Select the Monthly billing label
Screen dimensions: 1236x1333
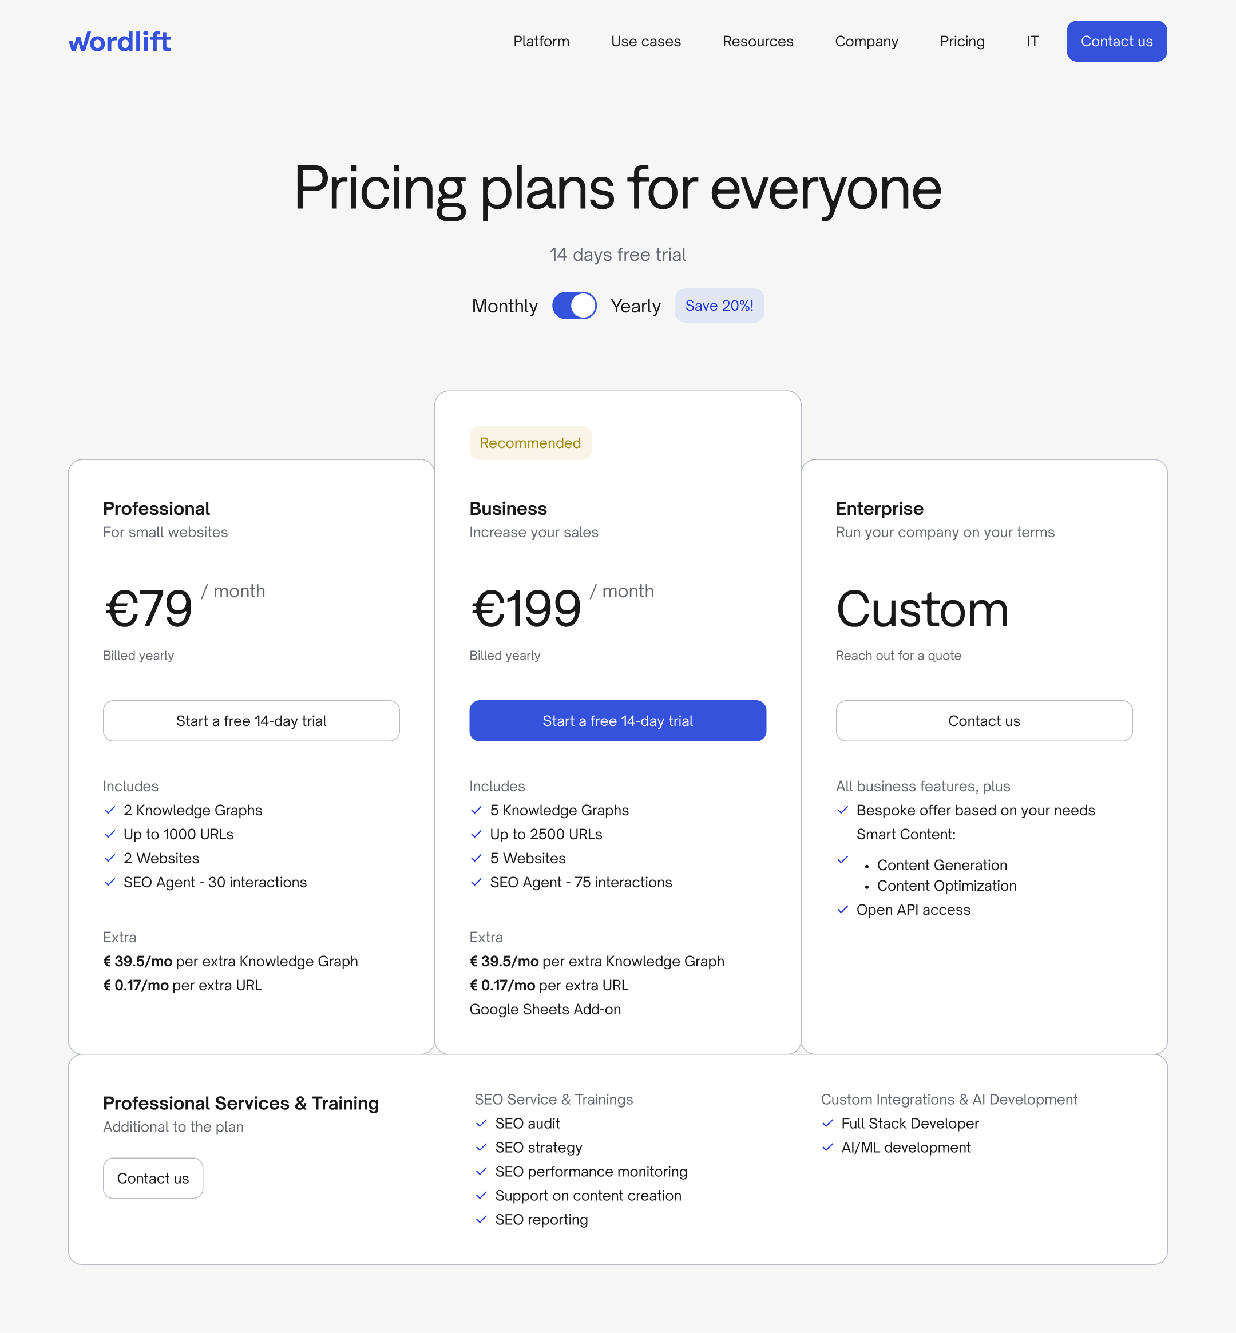(504, 306)
